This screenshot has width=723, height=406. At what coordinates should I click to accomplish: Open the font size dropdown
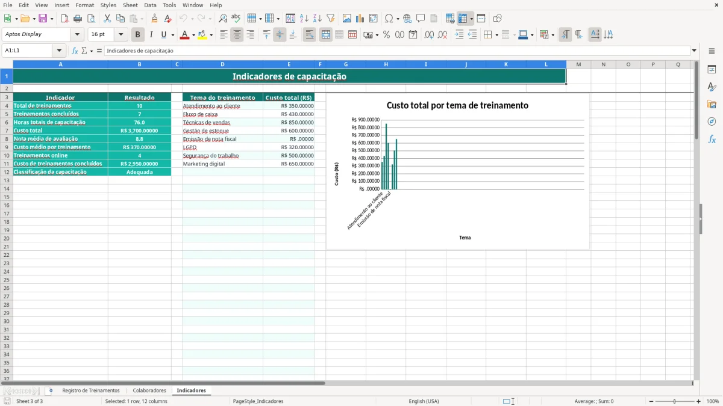[x=121, y=35]
